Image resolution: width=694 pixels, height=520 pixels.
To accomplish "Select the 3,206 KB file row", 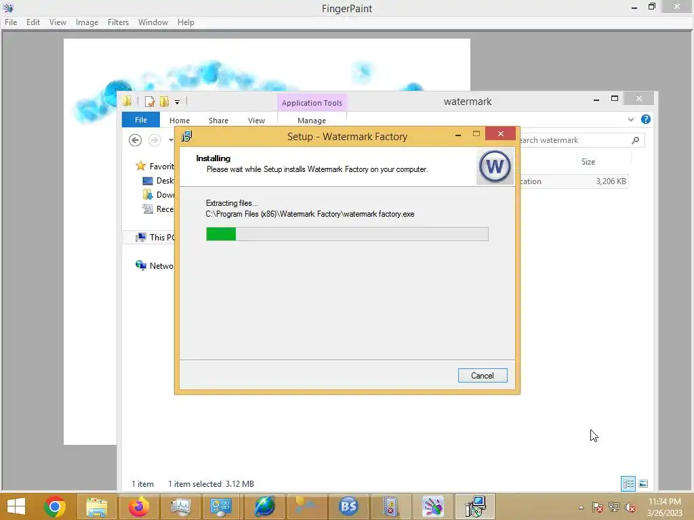I will click(574, 181).
